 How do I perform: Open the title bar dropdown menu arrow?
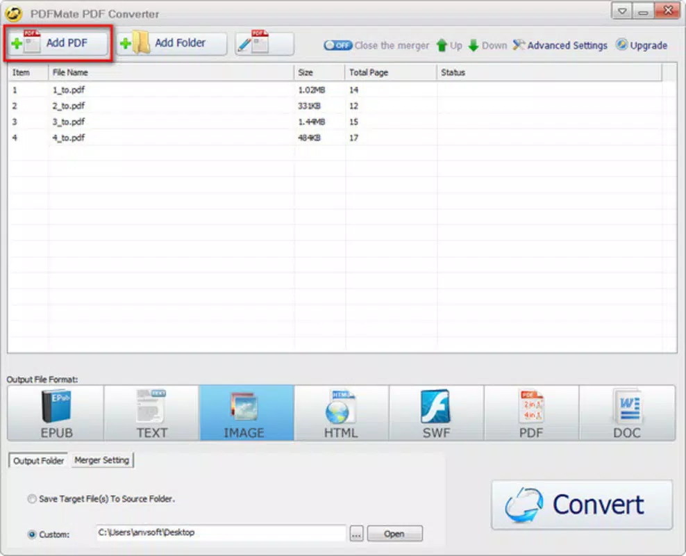click(x=621, y=11)
